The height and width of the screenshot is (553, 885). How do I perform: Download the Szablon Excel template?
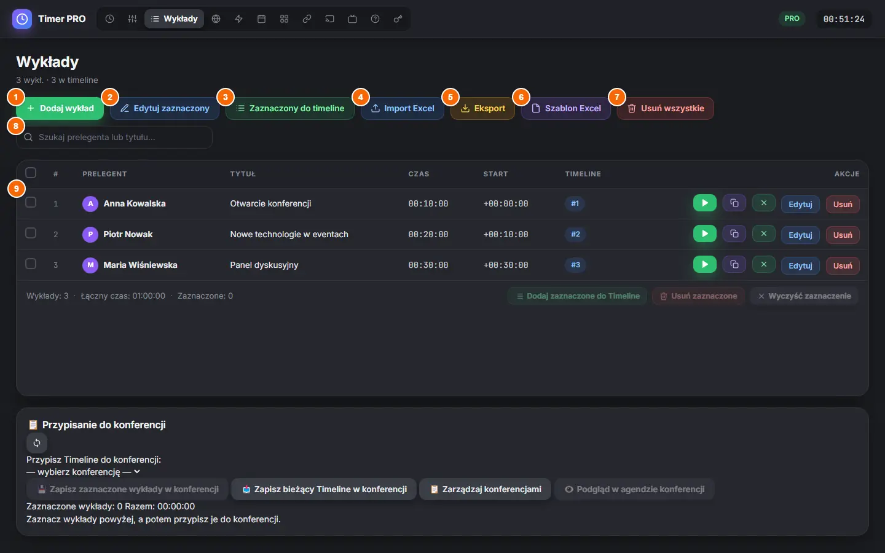pos(566,108)
